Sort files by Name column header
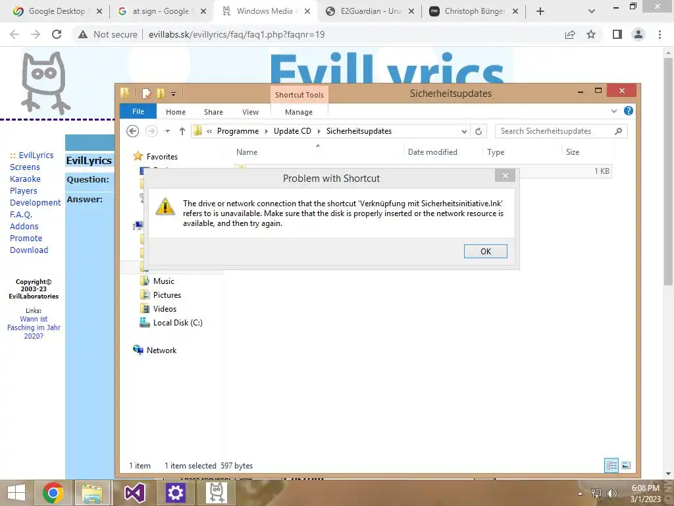The image size is (674, 506). (247, 152)
